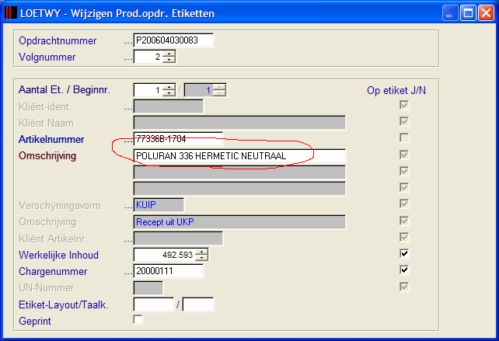Click the Chargenummer field 20000111
This screenshot has width=499, height=341.
169,271
